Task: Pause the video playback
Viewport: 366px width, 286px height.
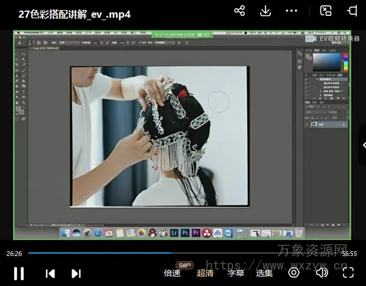Action: point(19,273)
